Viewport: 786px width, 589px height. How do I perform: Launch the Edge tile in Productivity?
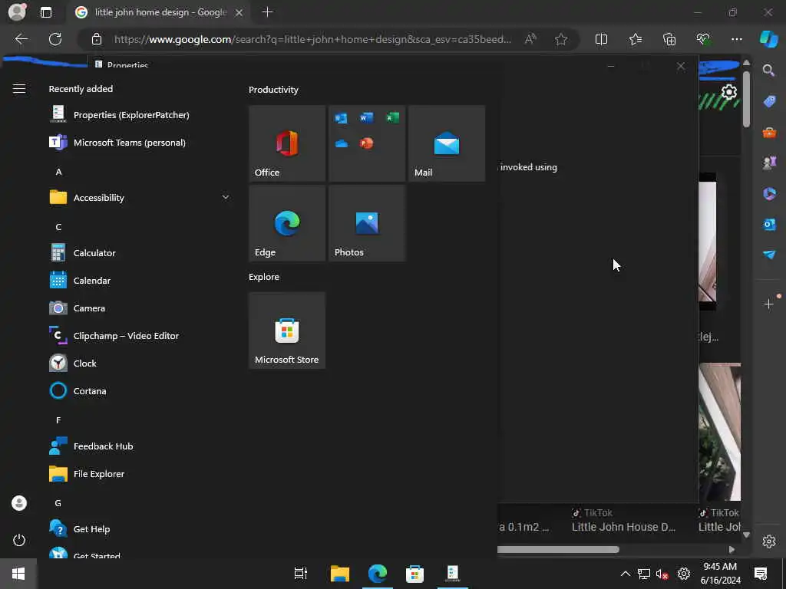tap(287, 223)
